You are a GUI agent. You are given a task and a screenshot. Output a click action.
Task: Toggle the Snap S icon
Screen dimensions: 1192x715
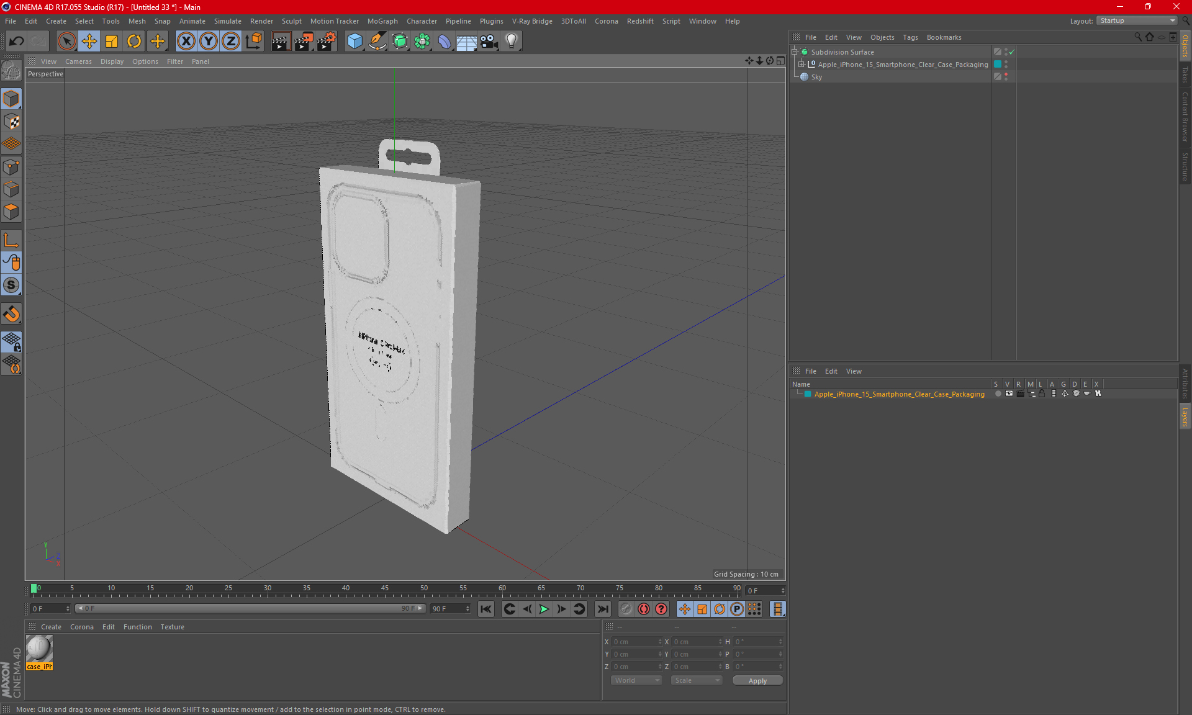[x=11, y=285]
